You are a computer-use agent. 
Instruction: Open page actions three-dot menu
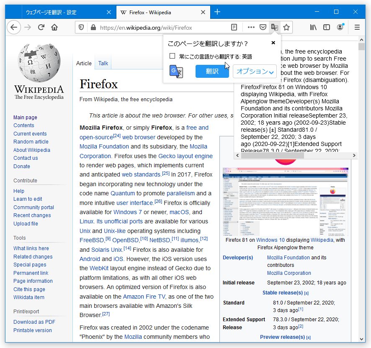251,28
